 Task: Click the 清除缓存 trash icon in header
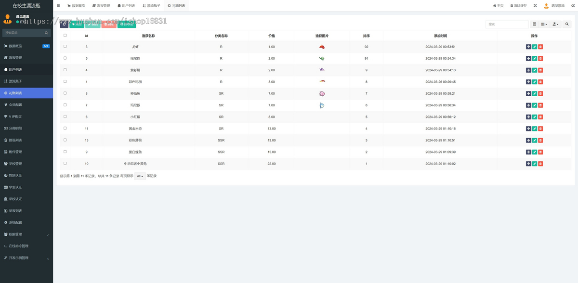coord(512,6)
